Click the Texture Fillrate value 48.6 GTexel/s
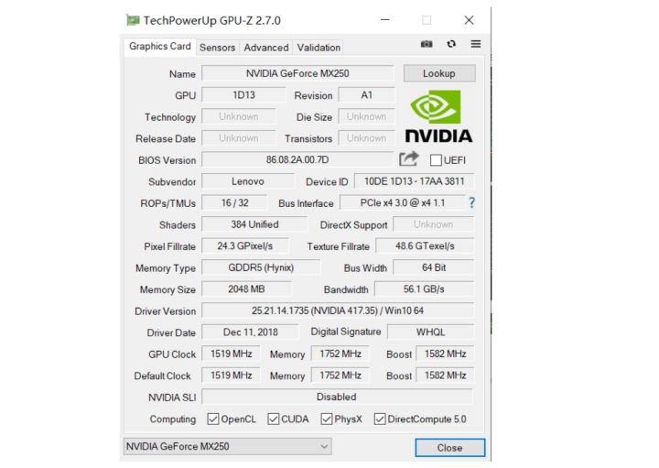Image resolution: width=659 pixels, height=468 pixels. (425, 246)
